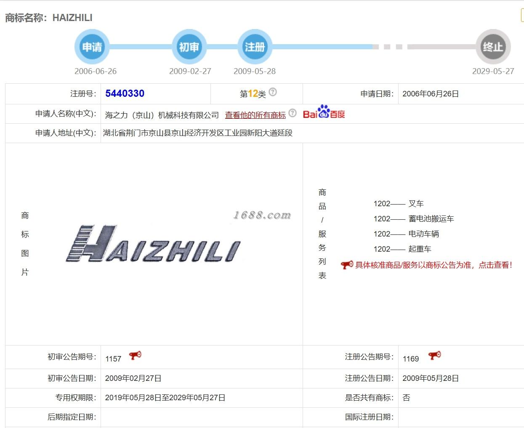This screenshot has width=524, height=428.
Task: Select goods item 1202 蓄电池搬运车
Action: pyautogui.click(x=414, y=219)
